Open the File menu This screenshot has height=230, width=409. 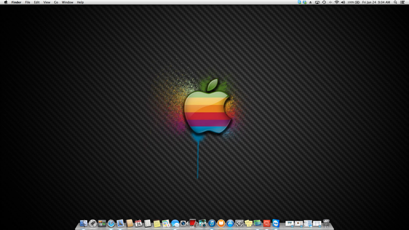[28, 2]
